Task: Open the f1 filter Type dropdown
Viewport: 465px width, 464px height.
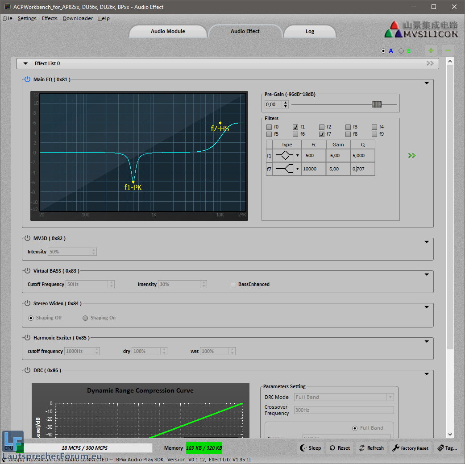Action: pyautogui.click(x=298, y=156)
